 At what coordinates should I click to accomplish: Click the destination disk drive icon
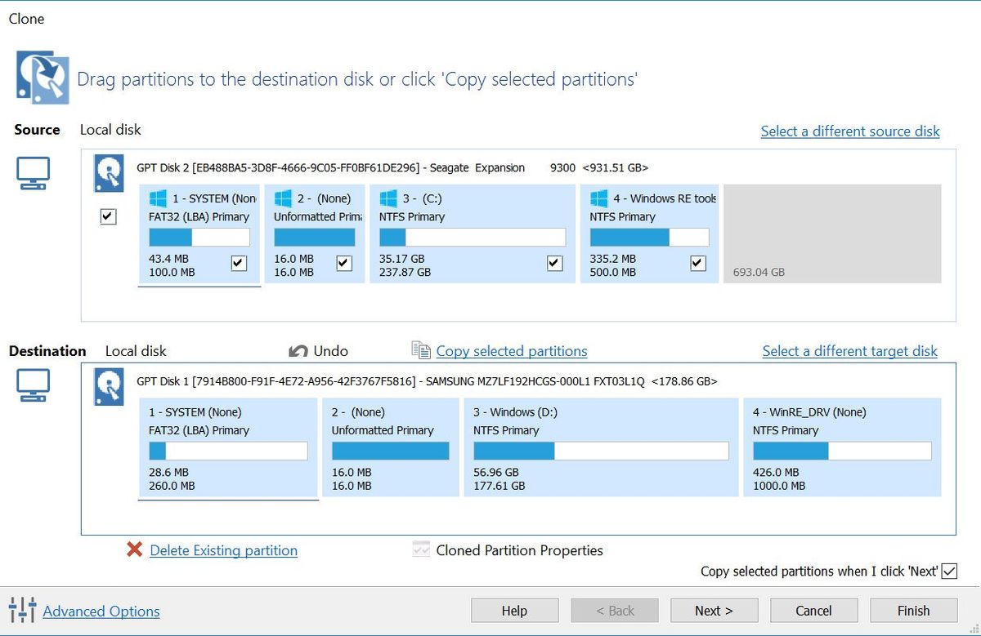[x=109, y=387]
